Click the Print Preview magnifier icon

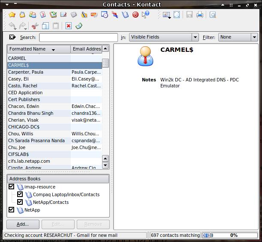pos(213,15)
